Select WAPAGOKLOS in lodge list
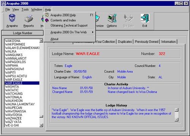This screenshot has width=190, height=136. [22, 62]
